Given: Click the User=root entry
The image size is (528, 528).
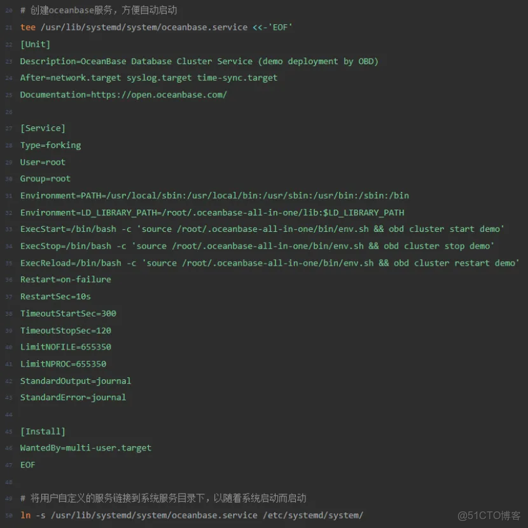Looking at the screenshot, I should [43, 161].
